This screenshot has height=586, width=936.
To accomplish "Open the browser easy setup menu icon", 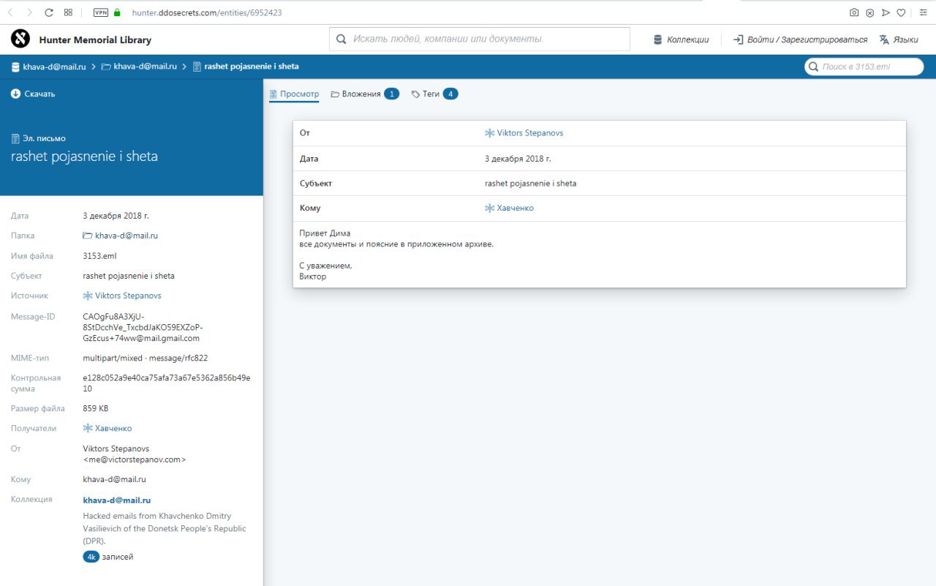I will click(924, 12).
